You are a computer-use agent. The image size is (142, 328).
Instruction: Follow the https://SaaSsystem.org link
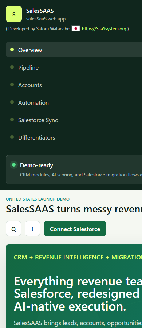104,29
